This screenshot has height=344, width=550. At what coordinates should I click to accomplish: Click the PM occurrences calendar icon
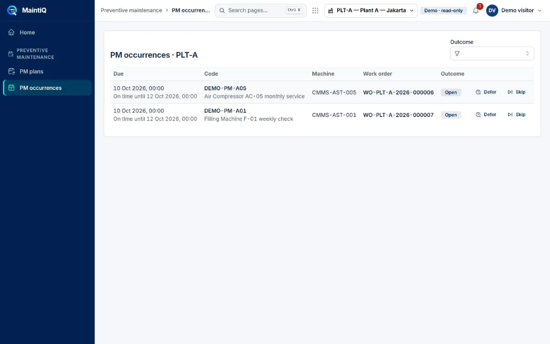[x=11, y=88]
